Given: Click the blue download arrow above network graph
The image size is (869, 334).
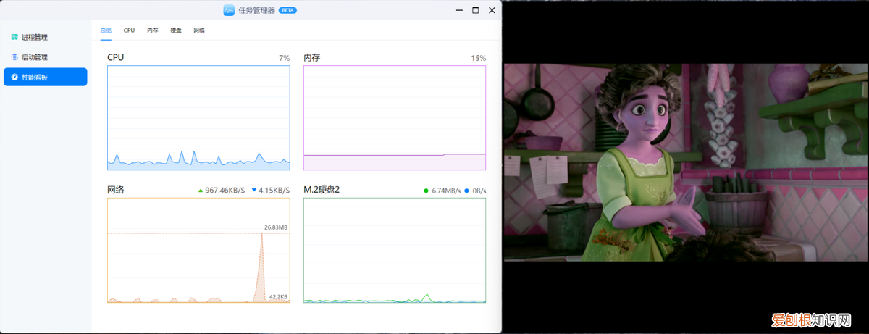Looking at the screenshot, I should (253, 191).
